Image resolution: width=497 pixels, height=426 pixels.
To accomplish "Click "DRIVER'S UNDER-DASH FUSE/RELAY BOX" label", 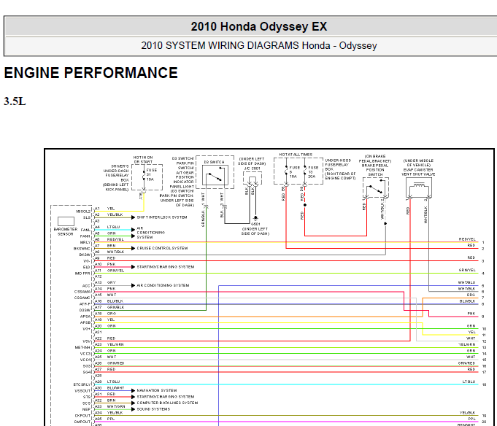I will [116, 173].
